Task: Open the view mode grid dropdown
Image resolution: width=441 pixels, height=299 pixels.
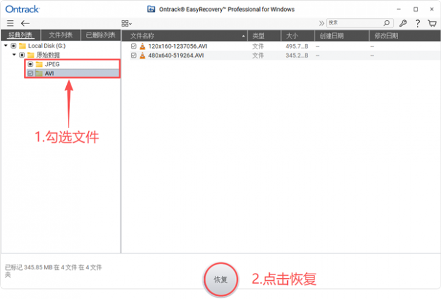Action: click(x=126, y=23)
